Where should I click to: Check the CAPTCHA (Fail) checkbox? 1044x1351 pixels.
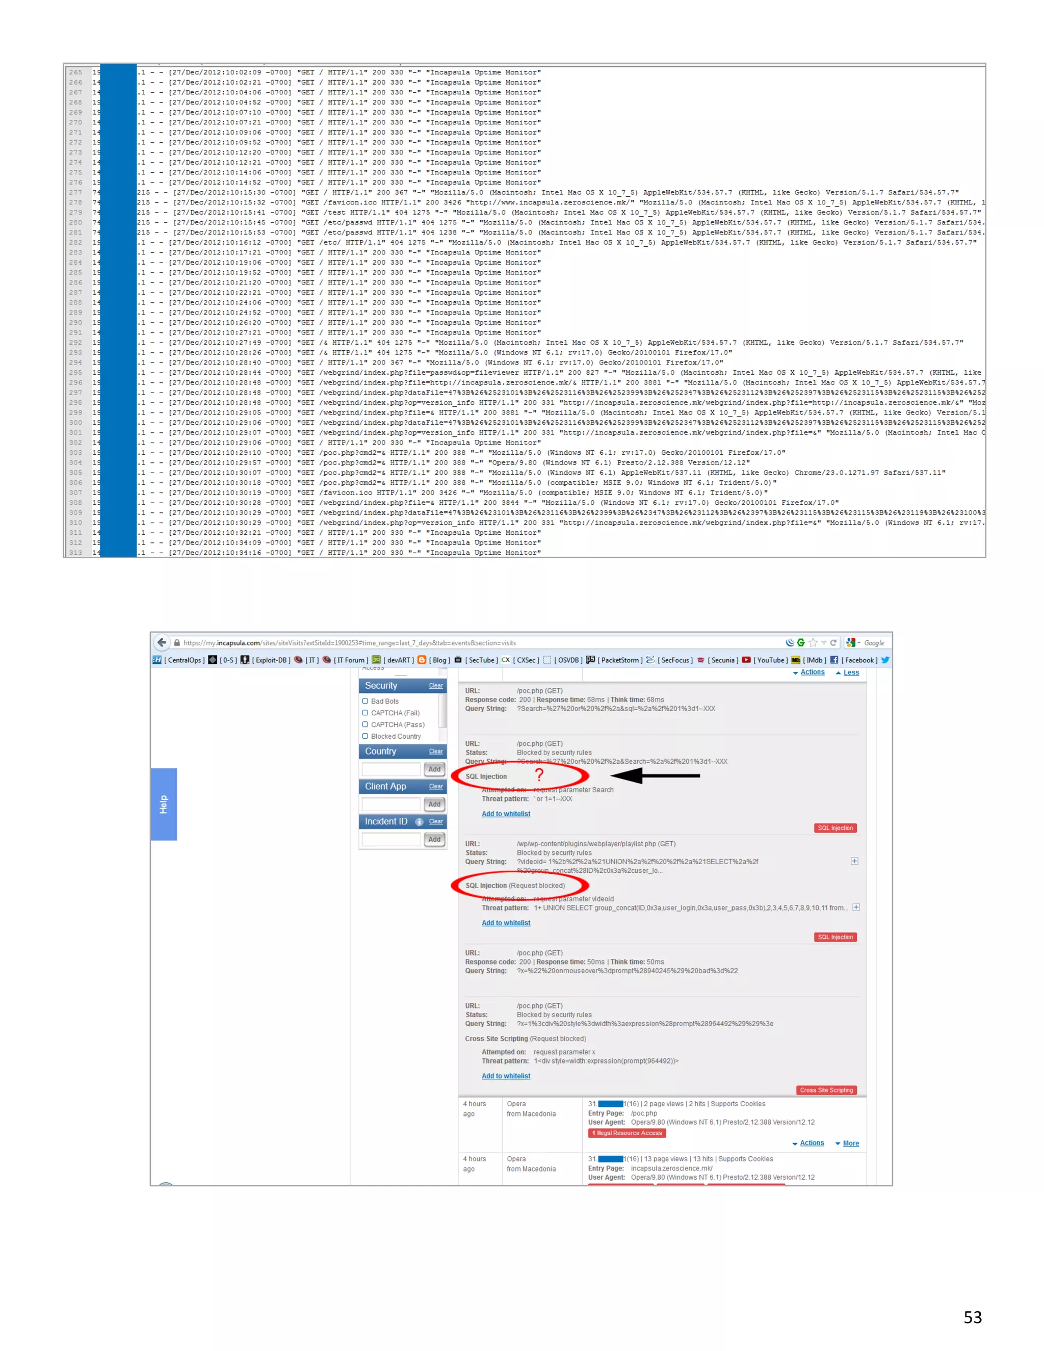[x=365, y=713]
